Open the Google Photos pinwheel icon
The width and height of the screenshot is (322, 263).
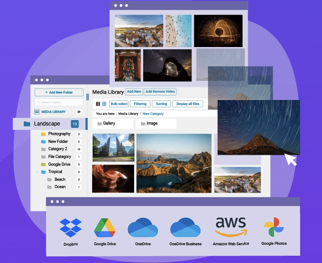(274, 228)
